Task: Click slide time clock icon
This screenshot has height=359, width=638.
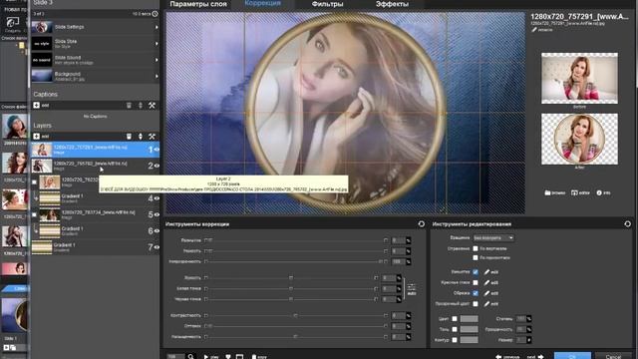Action: pyautogui.click(x=156, y=14)
